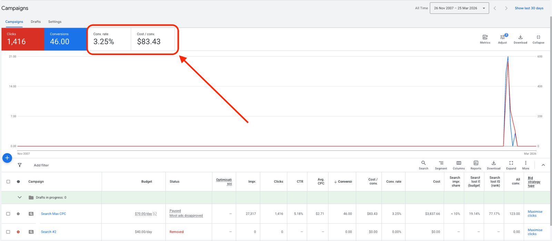Click Show last 30 days link

click(x=529, y=8)
